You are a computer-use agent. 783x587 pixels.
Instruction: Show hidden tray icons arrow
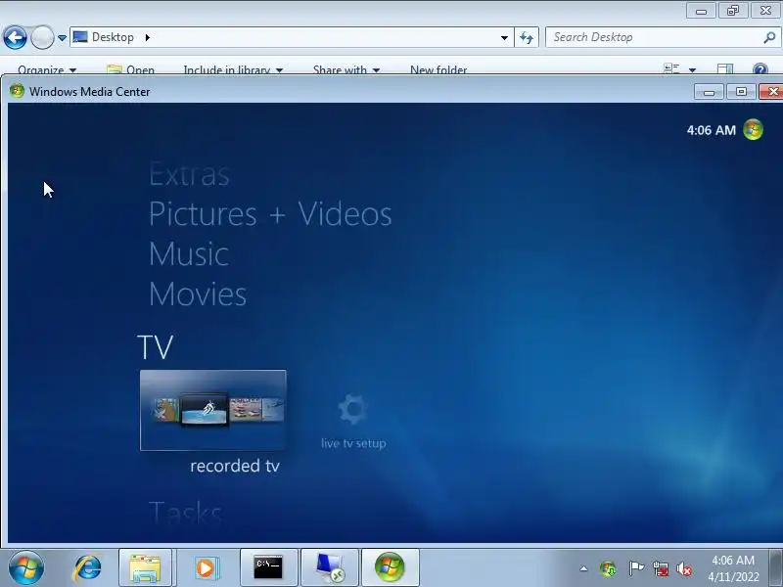pos(583,568)
